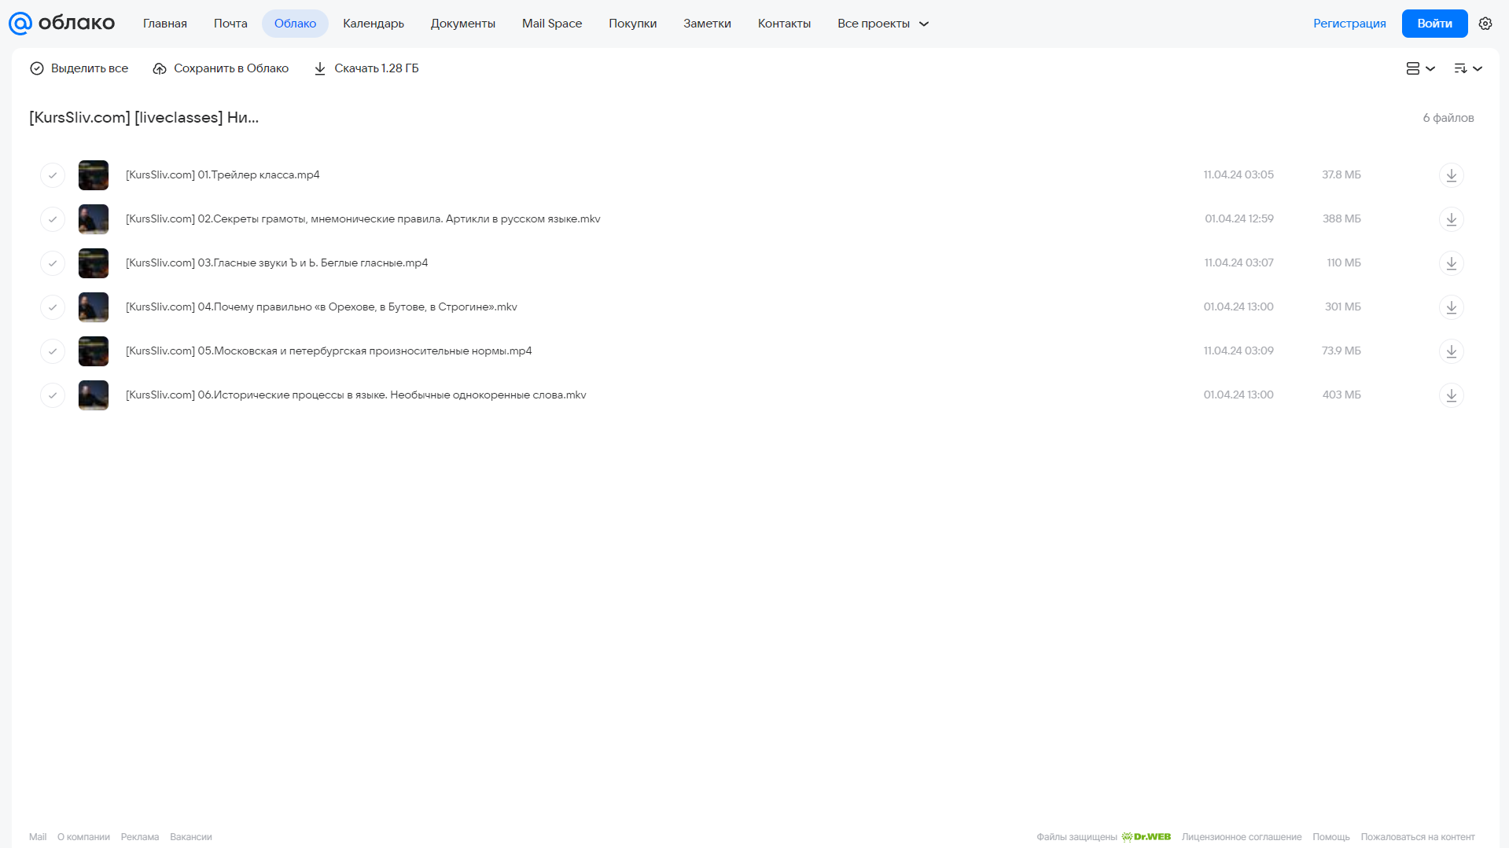Open the Регистрация link

point(1349,24)
